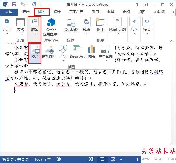This screenshot has height=163, width=176.
Task: Open the 页面布局 tab
Action: point(76,12)
